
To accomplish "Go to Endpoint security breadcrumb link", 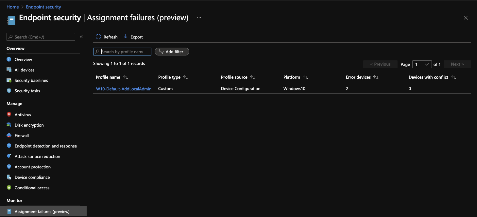I will pyautogui.click(x=43, y=7).
